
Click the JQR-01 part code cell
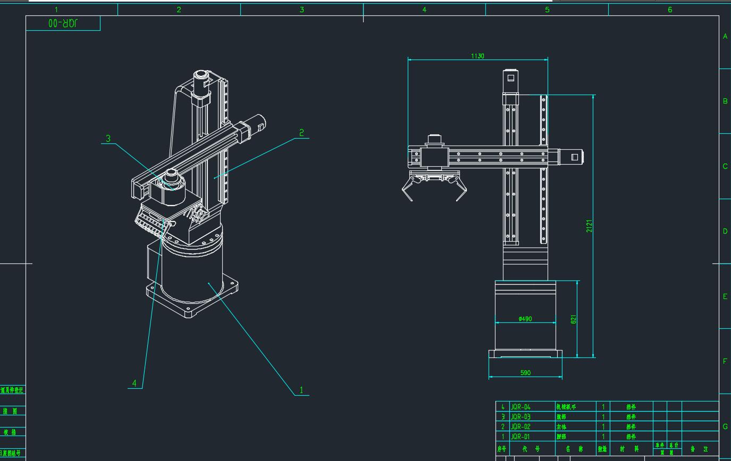[520, 437]
